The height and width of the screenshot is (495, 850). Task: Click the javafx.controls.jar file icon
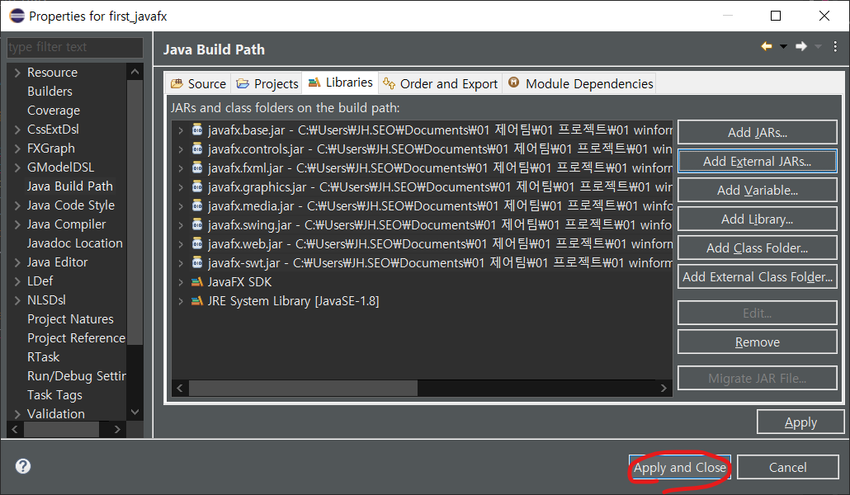pos(197,148)
